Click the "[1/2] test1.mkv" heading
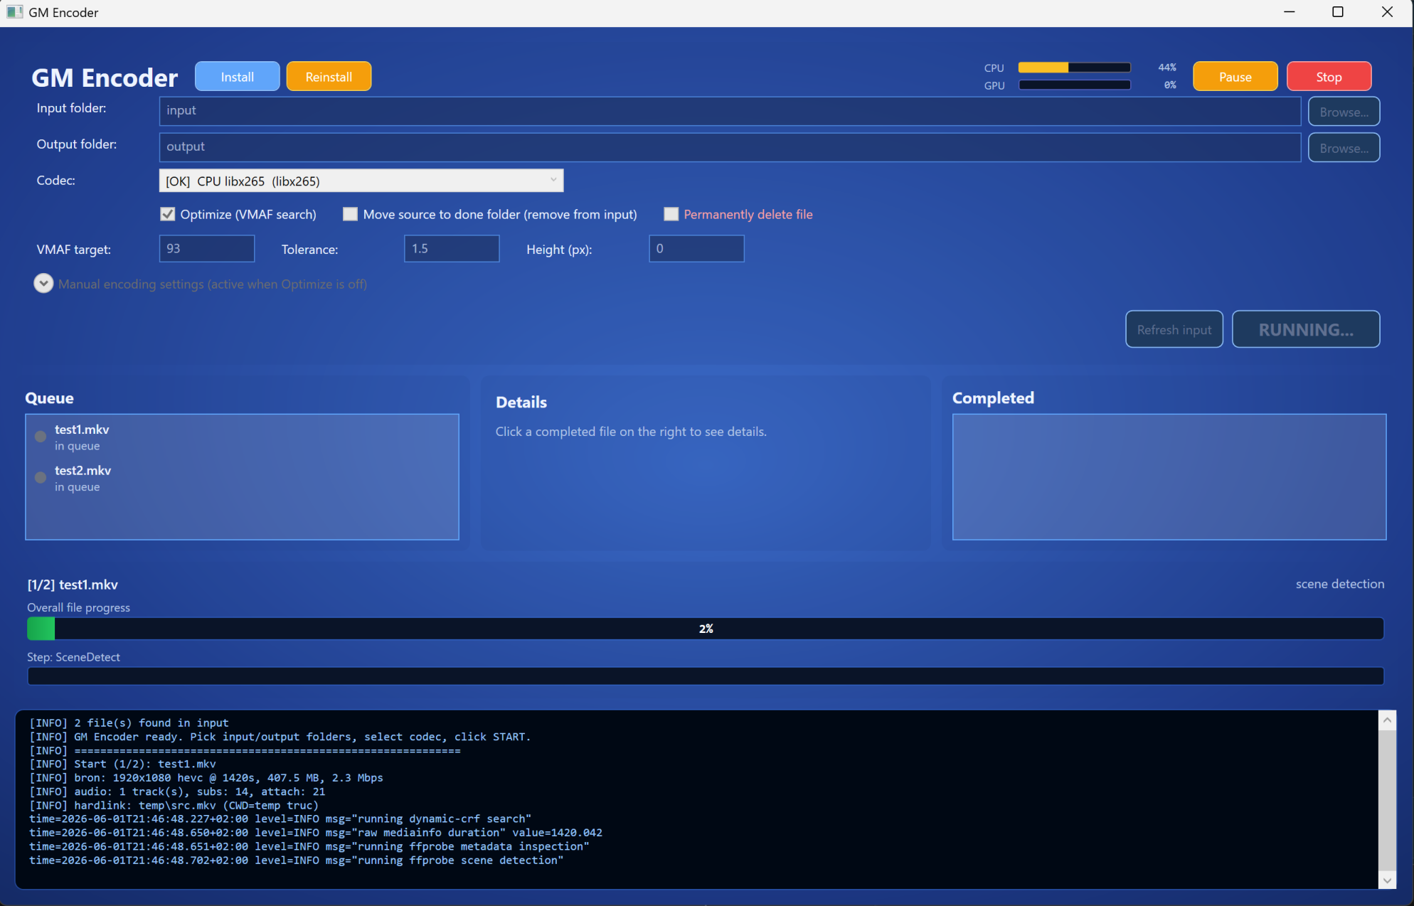This screenshot has width=1414, height=906. (73, 585)
